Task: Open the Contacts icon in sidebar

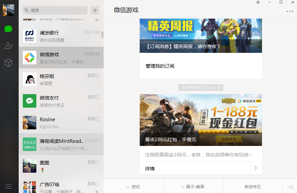Action: tap(8, 46)
